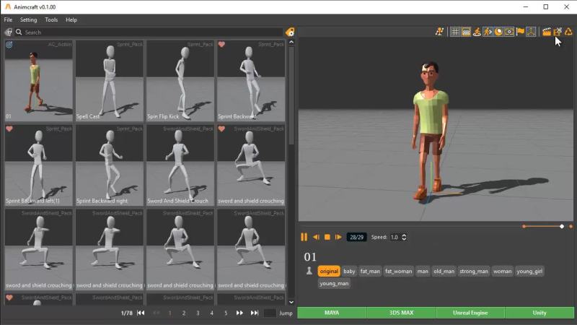
Task: Select the young_girl body type tag
Action: click(x=529, y=272)
